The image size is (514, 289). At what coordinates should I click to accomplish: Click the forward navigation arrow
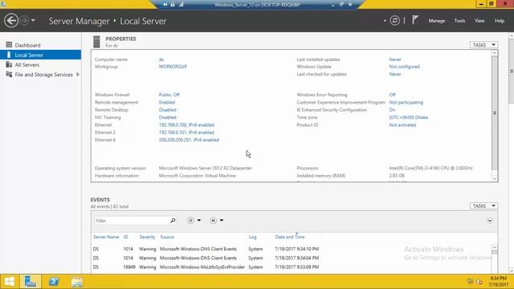[24, 21]
